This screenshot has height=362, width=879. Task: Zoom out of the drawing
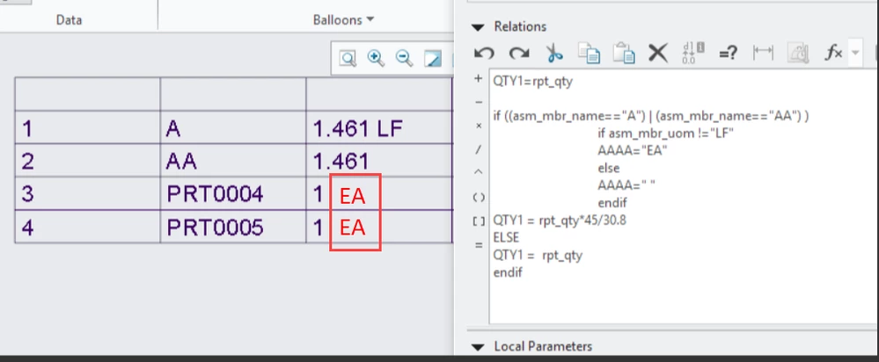[404, 58]
